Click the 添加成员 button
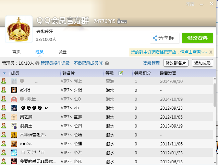Screen dimensions: 218x165 coord(203,63)
